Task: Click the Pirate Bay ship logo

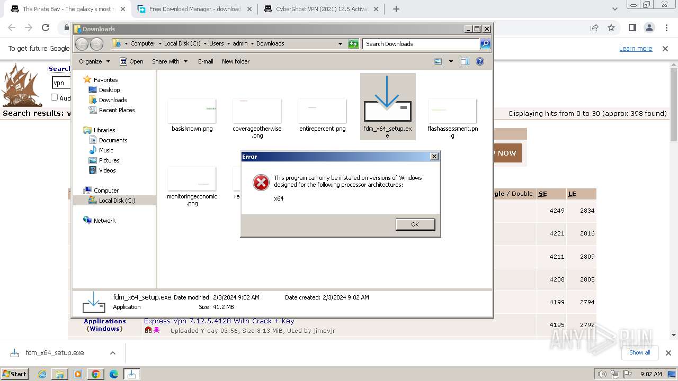Action: [21, 85]
